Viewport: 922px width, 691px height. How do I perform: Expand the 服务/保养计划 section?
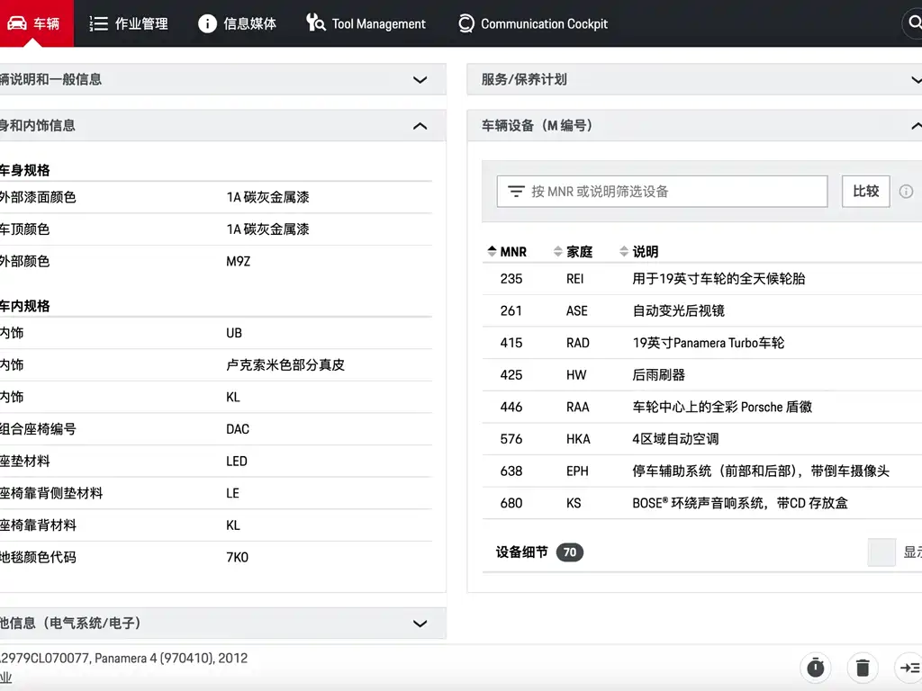point(915,79)
